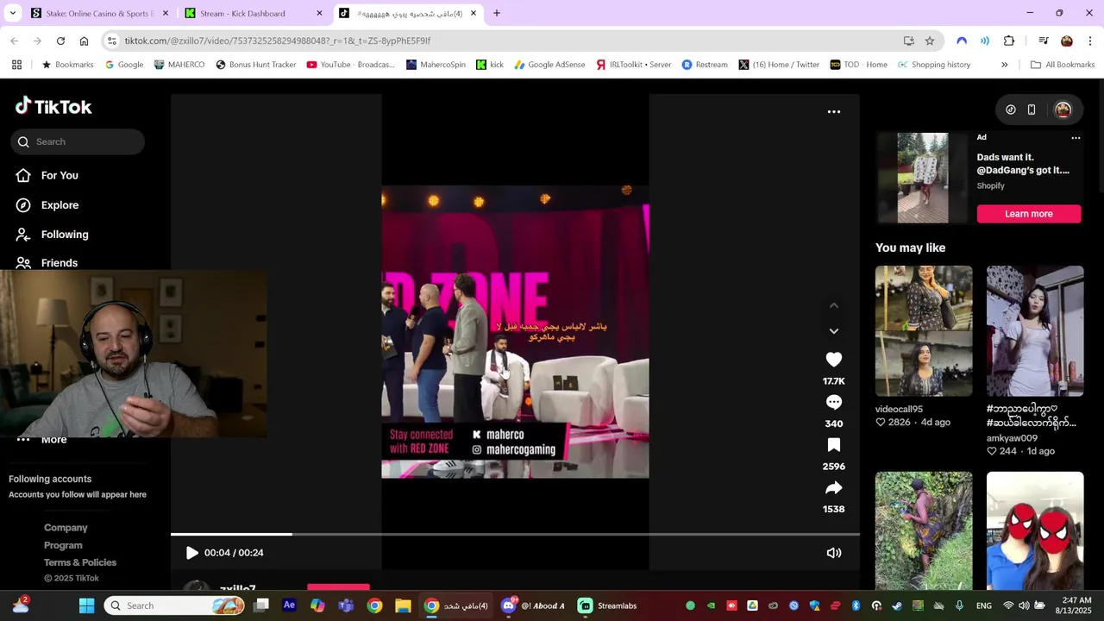Click the coins icon in TikTok header
This screenshot has height=621, width=1104.
coord(1010,110)
